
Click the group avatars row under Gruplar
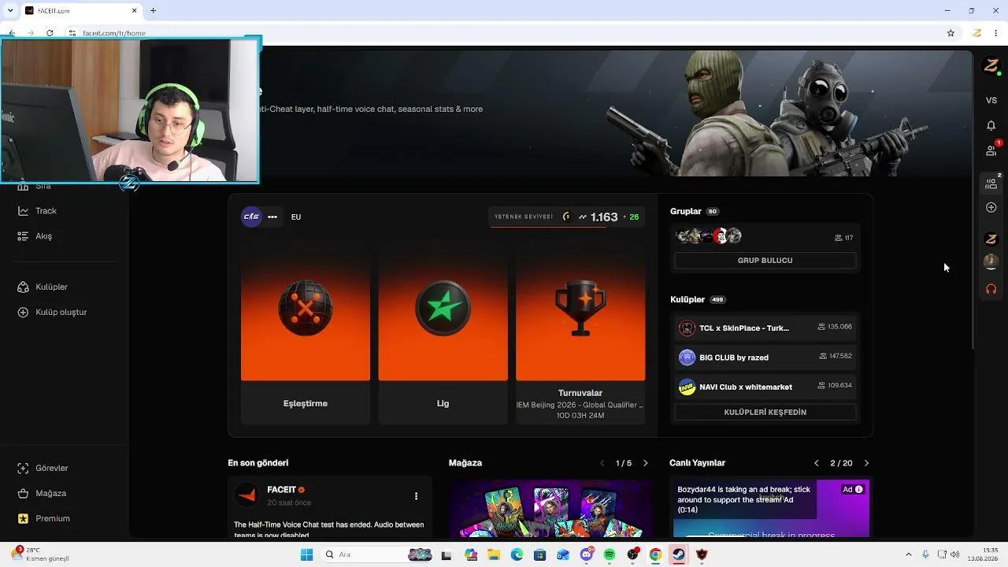click(x=709, y=236)
